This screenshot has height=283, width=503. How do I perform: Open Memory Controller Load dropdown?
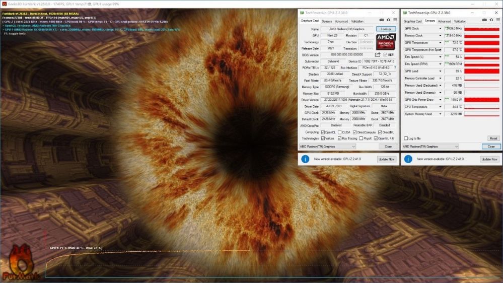(440, 78)
